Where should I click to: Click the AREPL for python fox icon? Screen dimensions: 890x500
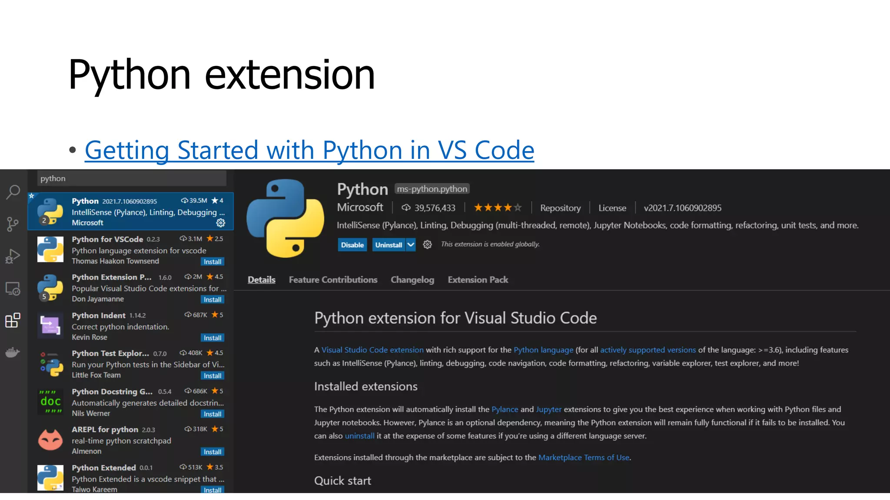[50, 440]
